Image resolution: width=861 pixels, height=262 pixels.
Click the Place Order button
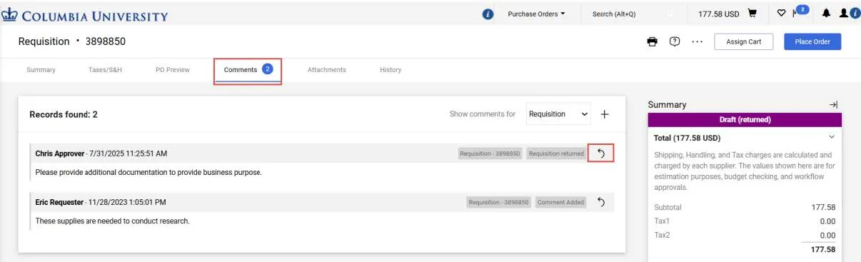812,41
